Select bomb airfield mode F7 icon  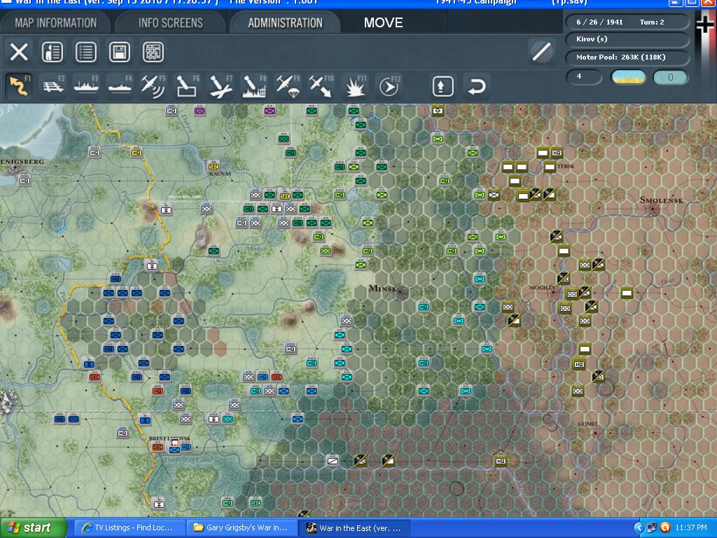[221, 85]
